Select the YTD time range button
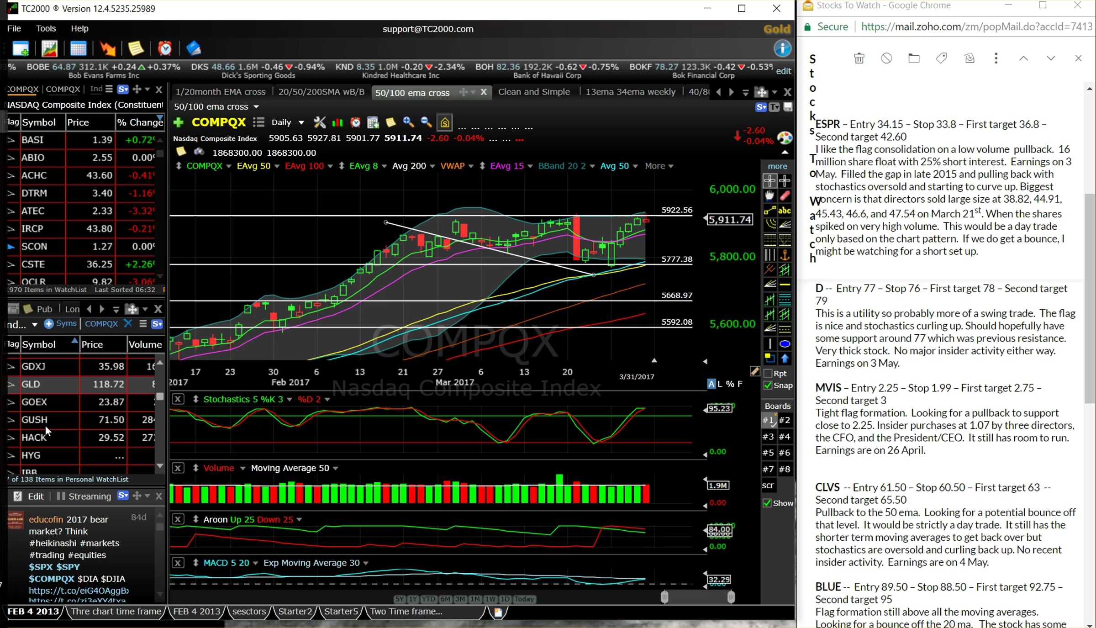Viewport: 1096px width, 628px height. coord(428,599)
